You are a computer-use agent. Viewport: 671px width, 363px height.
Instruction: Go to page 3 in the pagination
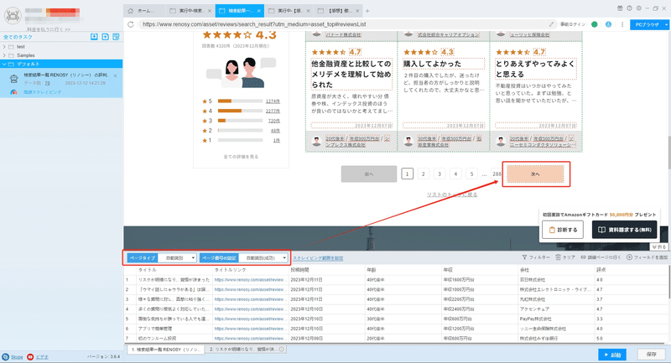point(440,174)
